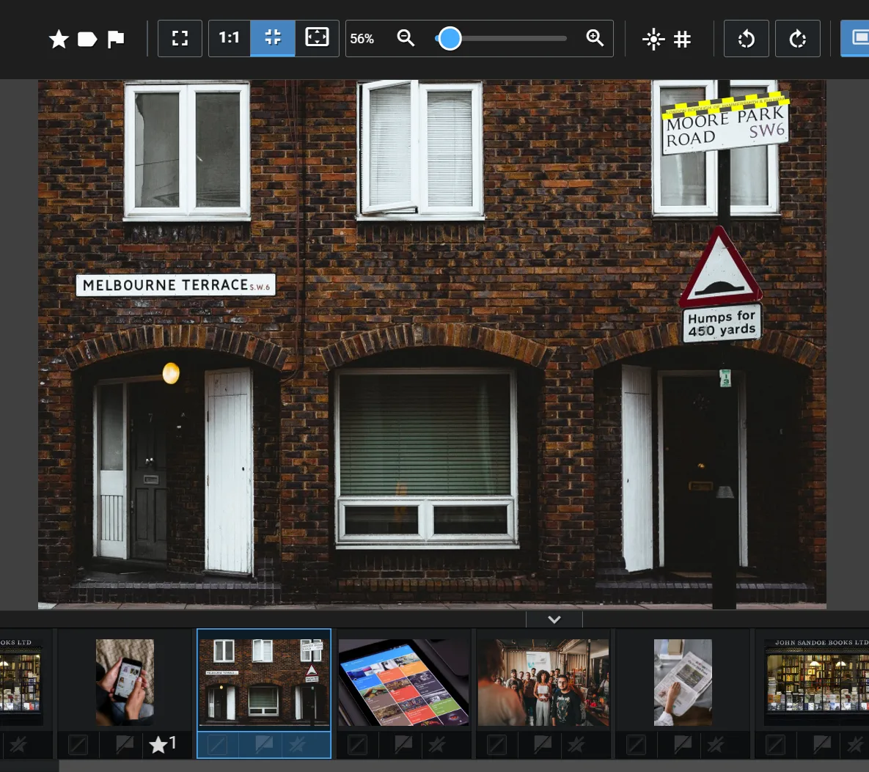869x772 pixels.
Task: Select the brick building thumbnail
Action: [264, 683]
